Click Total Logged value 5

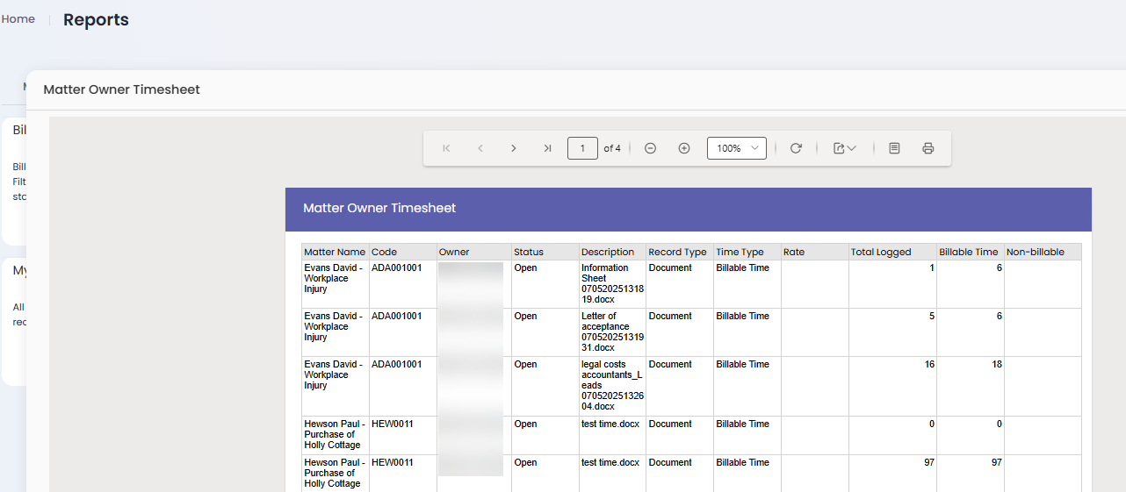[x=932, y=316]
